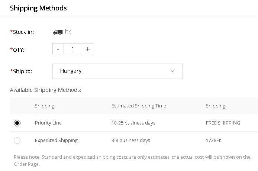Decrease quantity with the minus button
This screenshot has height=171, width=258.
click(x=58, y=49)
